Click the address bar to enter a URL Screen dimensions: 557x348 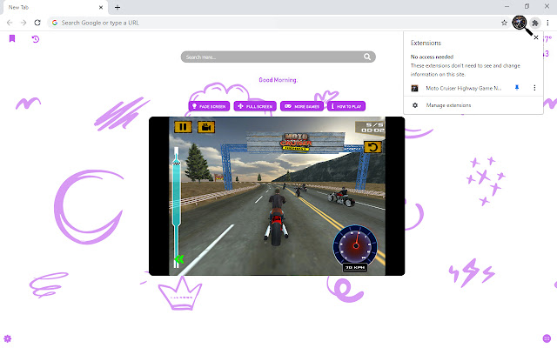[x=278, y=23]
